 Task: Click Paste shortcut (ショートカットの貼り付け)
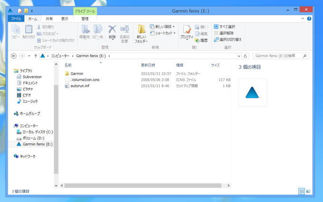pos(56,40)
